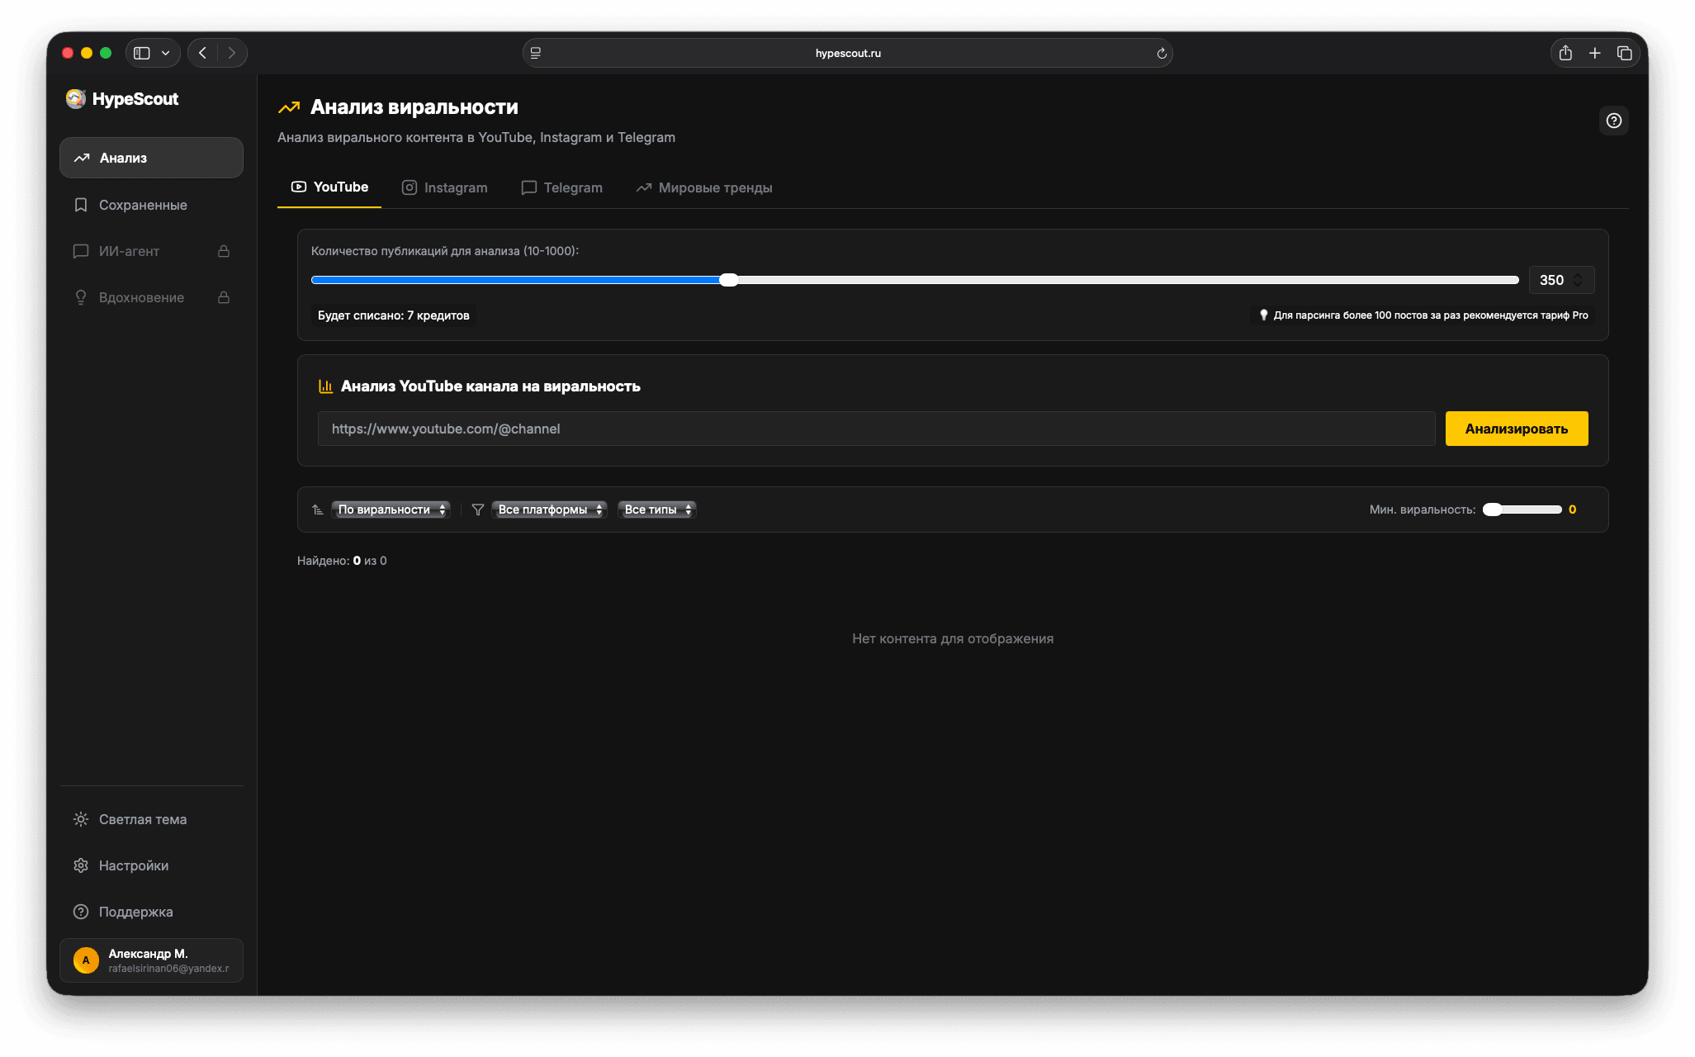This screenshot has height=1057, width=1695.
Task: Click the Safari Share icon
Action: [x=1565, y=53]
